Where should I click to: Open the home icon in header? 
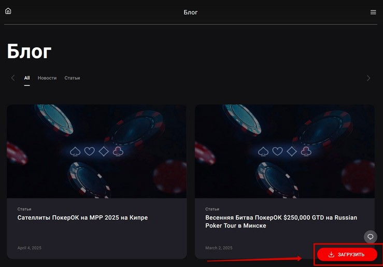click(8, 11)
